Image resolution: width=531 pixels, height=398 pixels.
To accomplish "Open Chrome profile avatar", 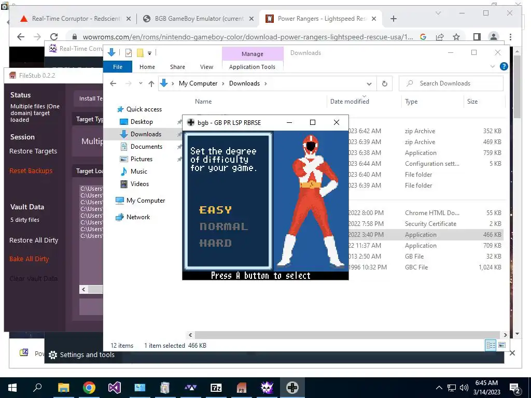I will (x=494, y=37).
